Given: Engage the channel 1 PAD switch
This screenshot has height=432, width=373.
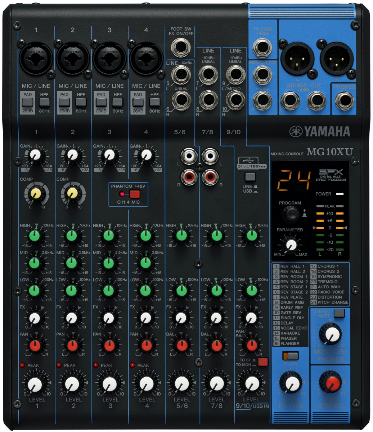Looking at the screenshot, I should tap(27, 102).
